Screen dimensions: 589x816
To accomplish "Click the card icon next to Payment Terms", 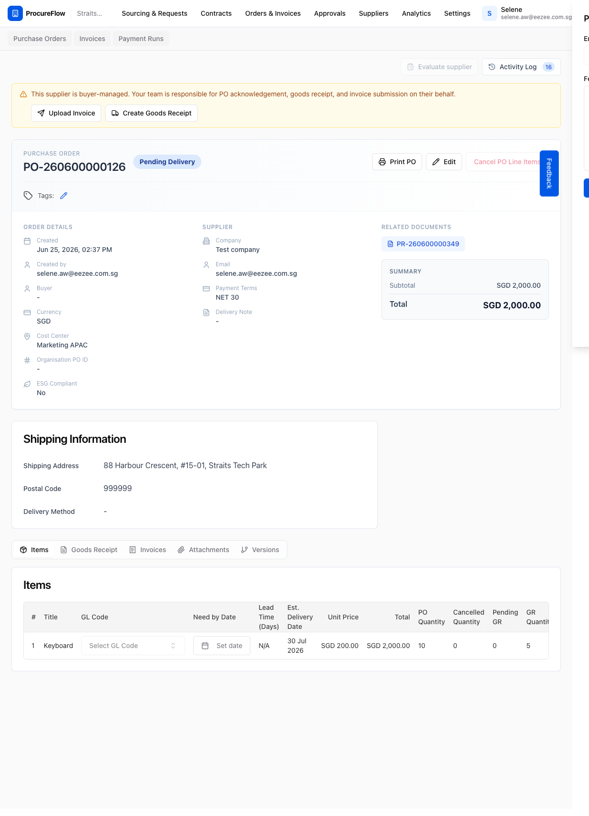I will coord(206,289).
